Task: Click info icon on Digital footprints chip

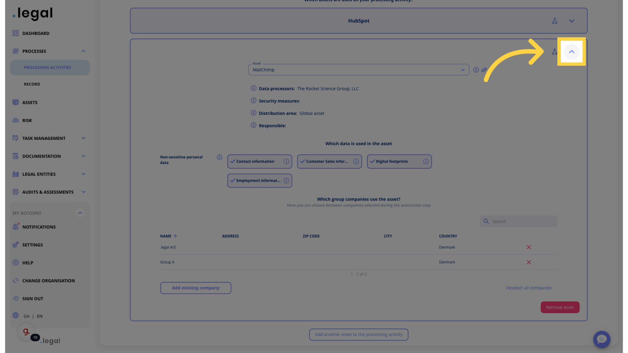Action: click(x=426, y=161)
